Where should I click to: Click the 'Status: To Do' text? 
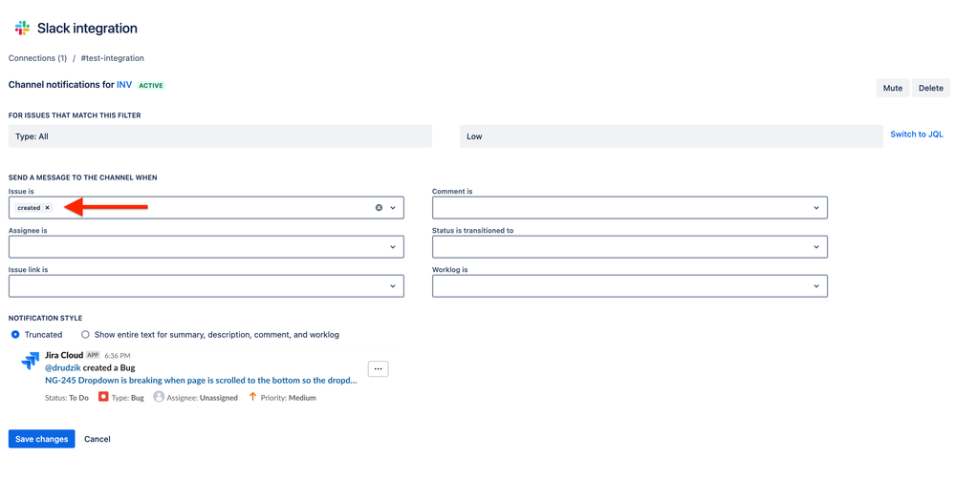coord(67,398)
